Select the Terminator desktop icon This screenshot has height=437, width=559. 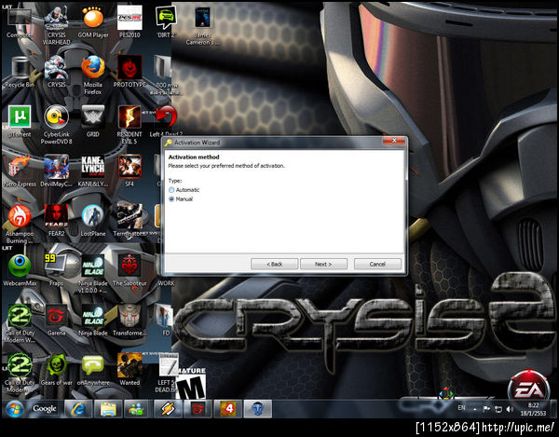point(130,221)
